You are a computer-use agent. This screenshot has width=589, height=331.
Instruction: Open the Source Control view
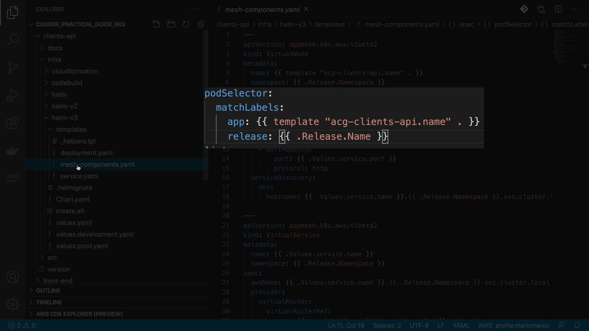point(13,68)
